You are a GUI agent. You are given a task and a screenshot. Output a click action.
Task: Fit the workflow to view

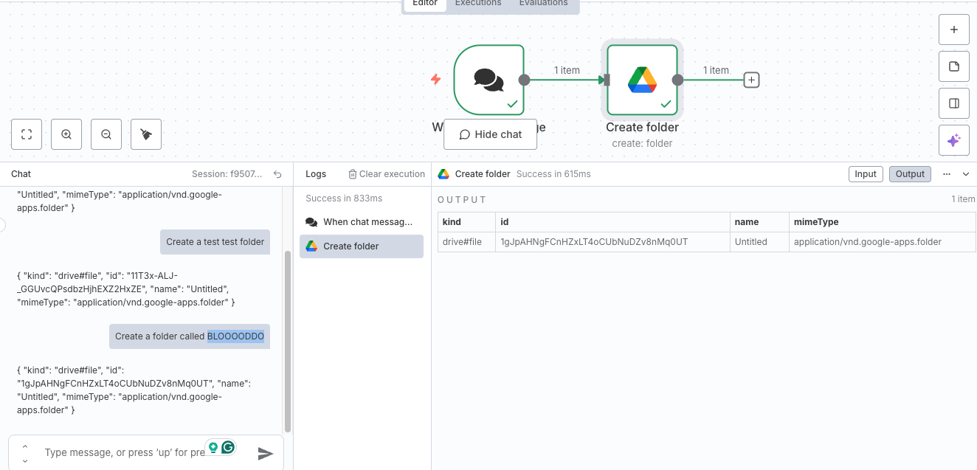[x=27, y=134]
